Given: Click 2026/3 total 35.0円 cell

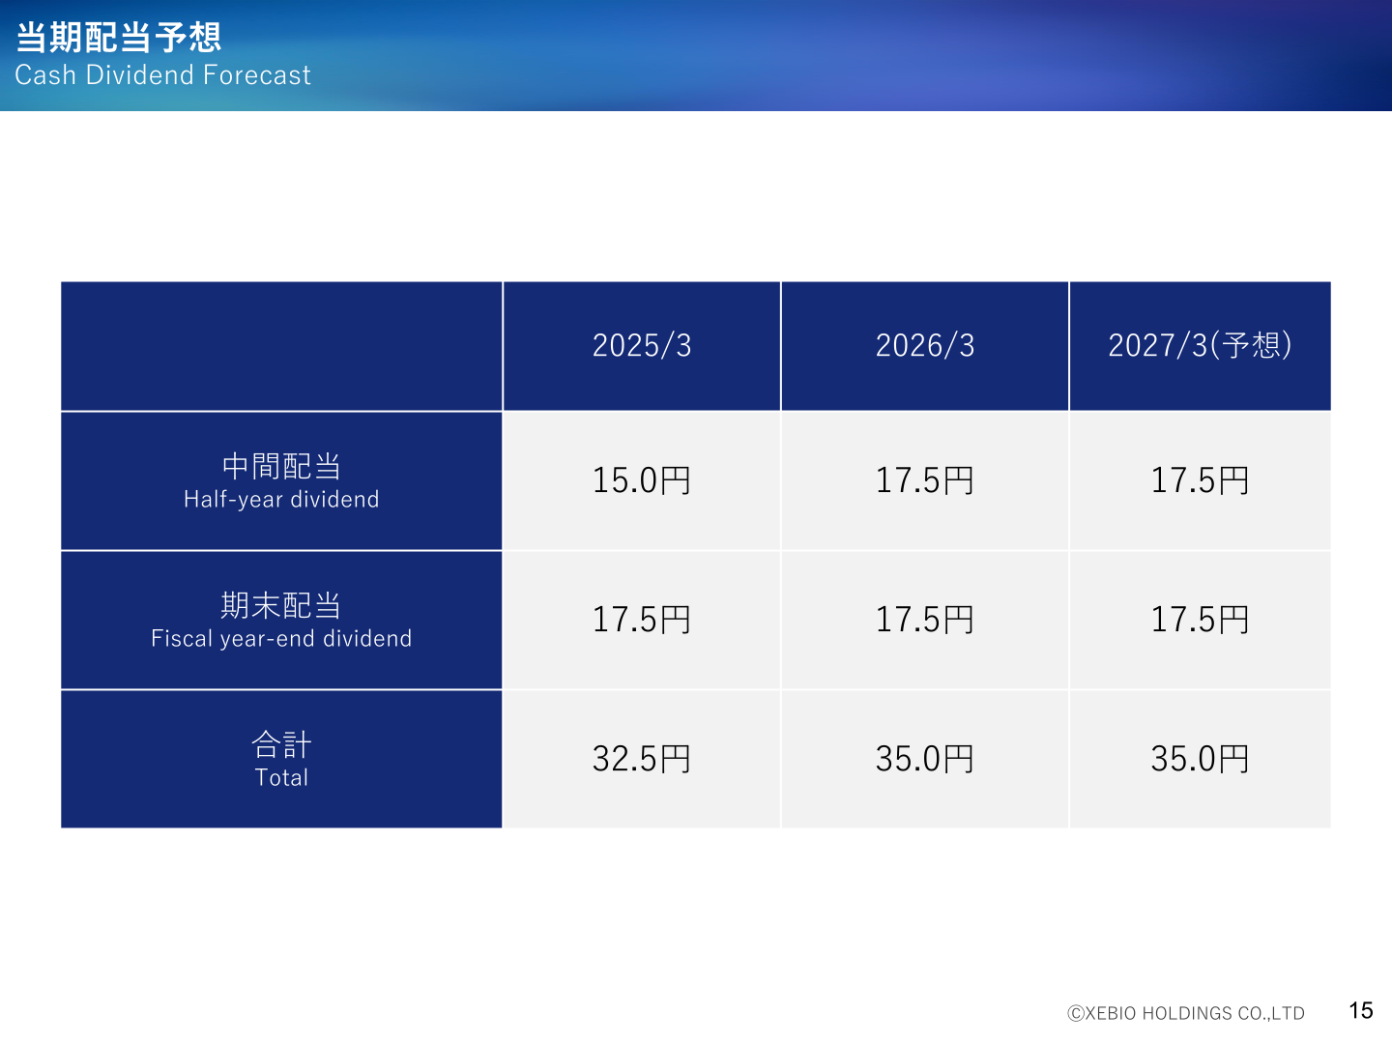Looking at the screenshot, I should point(925,760).
